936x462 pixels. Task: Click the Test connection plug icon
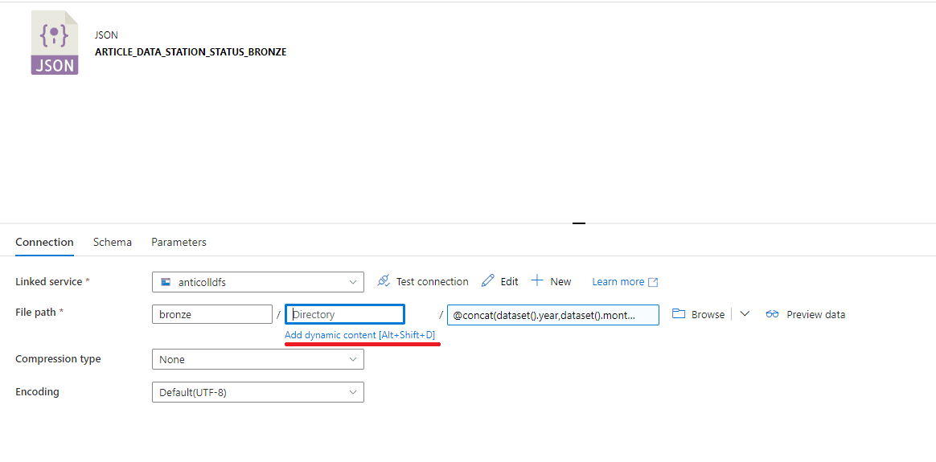click(x=384, y=281)
